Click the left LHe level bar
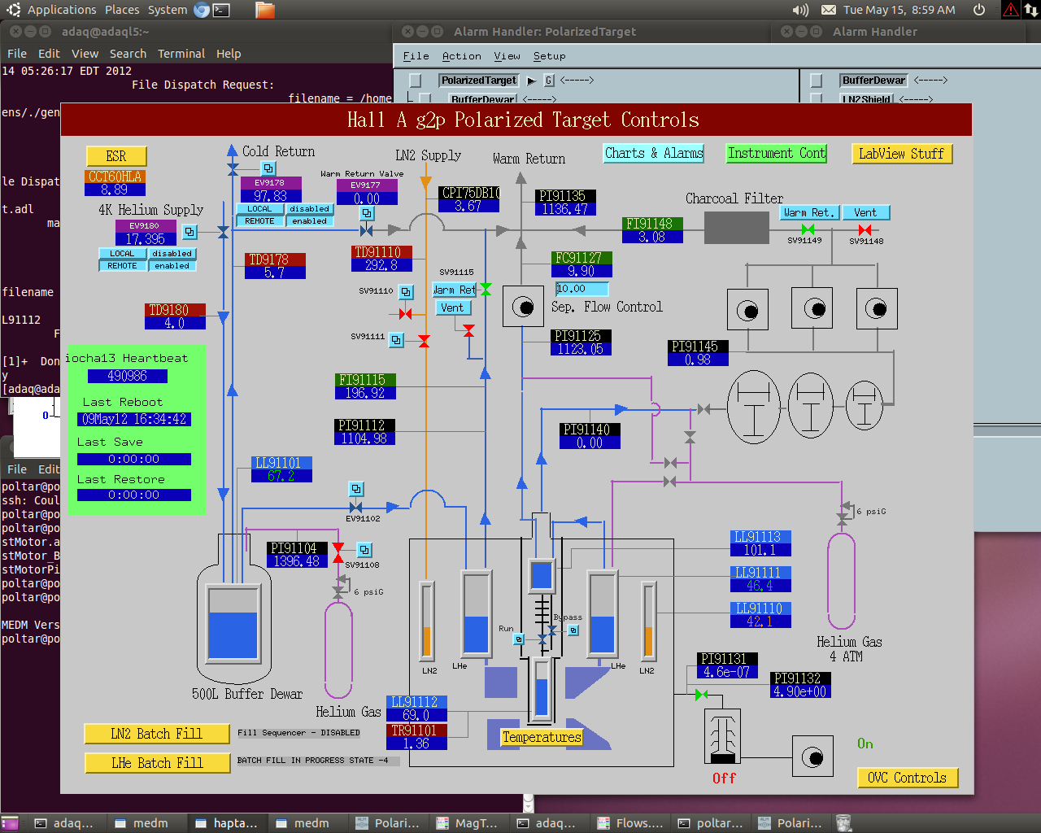1041x833 pixels. pos(476,613)
